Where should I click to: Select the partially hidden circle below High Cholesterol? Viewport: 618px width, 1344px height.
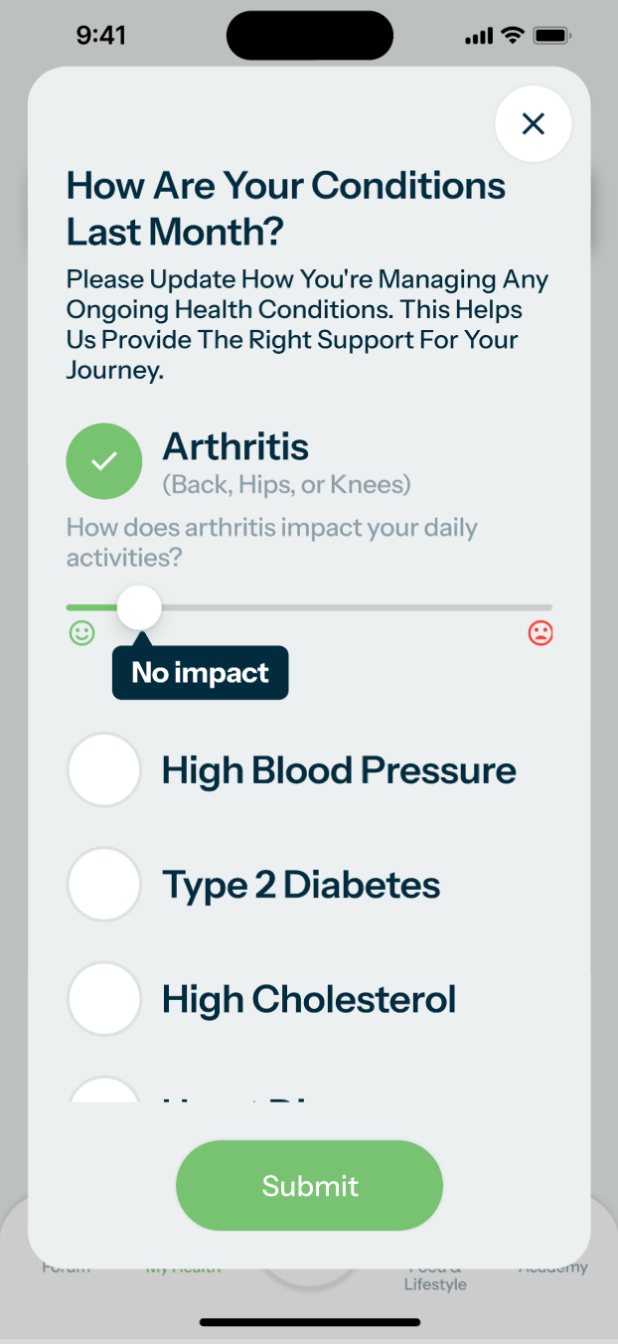click(104, 1092)
